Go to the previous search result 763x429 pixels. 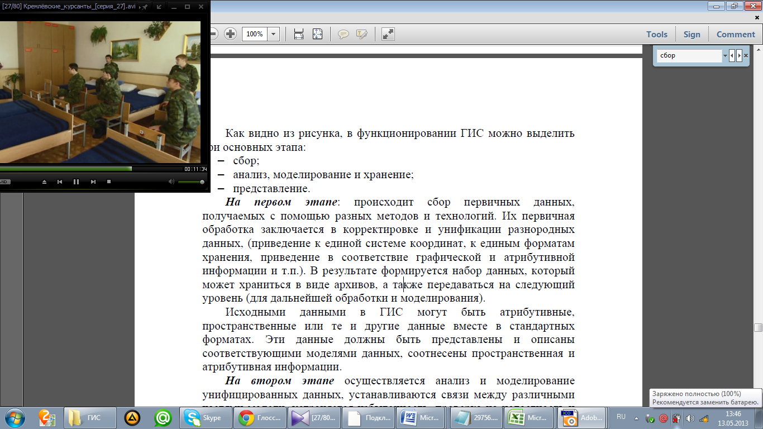[x=732, y=56]
